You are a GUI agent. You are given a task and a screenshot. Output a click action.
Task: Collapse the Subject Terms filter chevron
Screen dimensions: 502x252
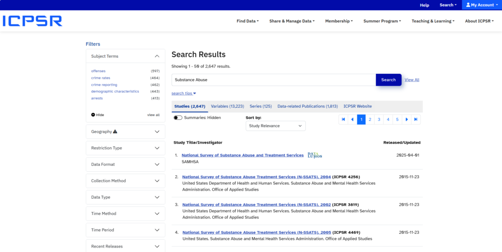click(x=157, y=56)
